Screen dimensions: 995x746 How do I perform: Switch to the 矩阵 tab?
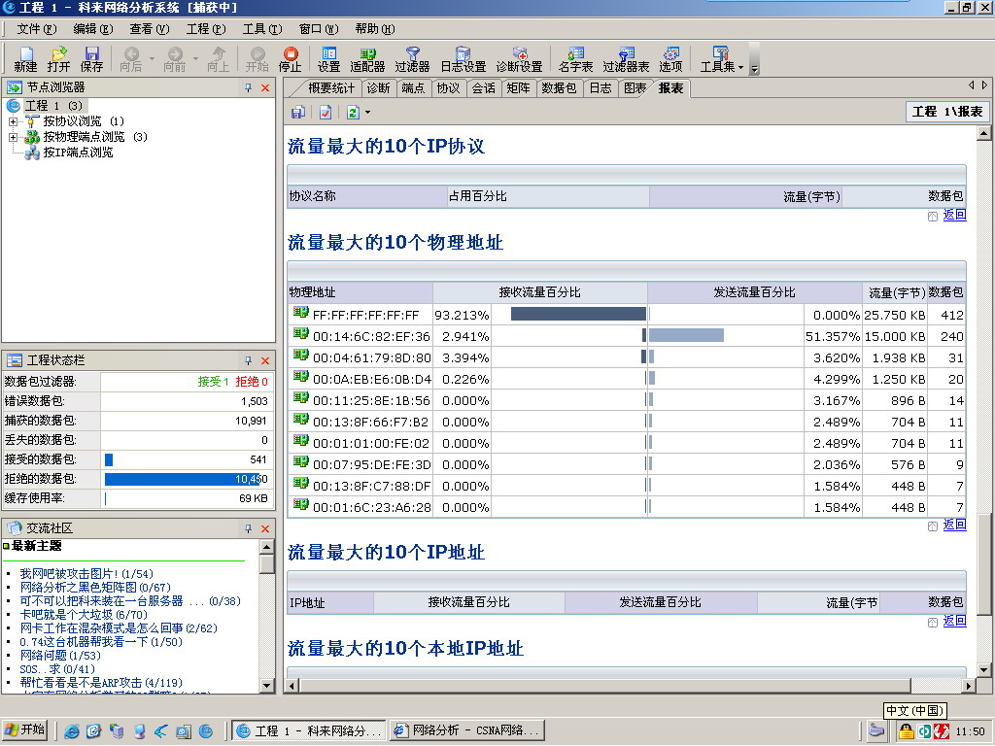point(518,88)
